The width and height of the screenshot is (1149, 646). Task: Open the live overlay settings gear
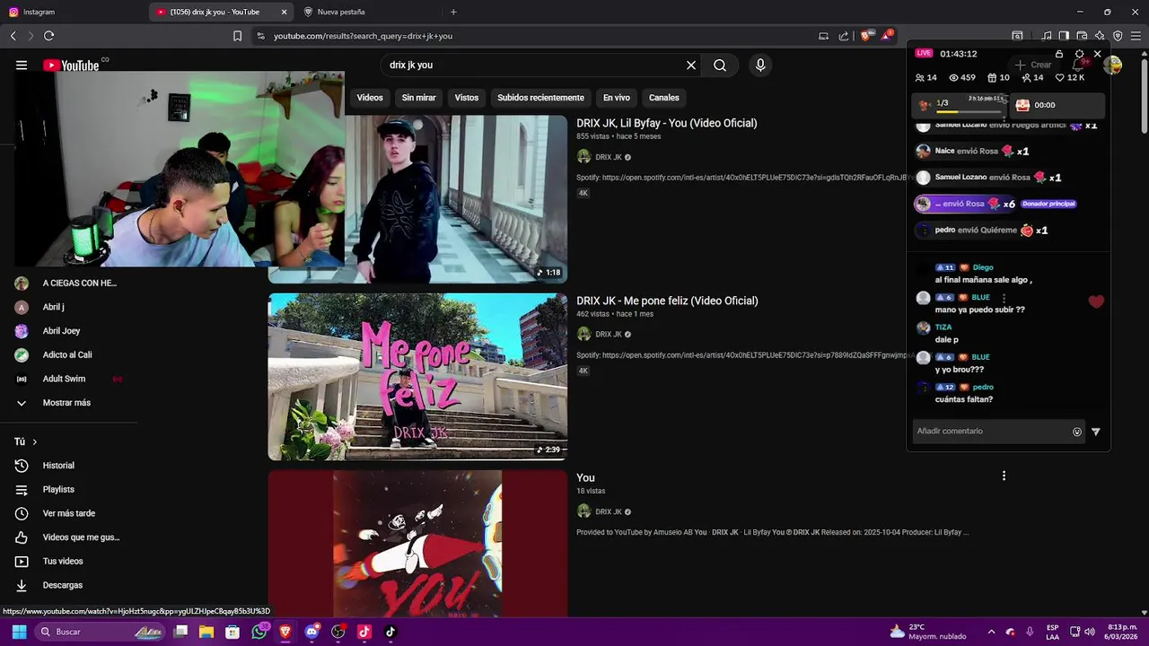(1079, 54)
